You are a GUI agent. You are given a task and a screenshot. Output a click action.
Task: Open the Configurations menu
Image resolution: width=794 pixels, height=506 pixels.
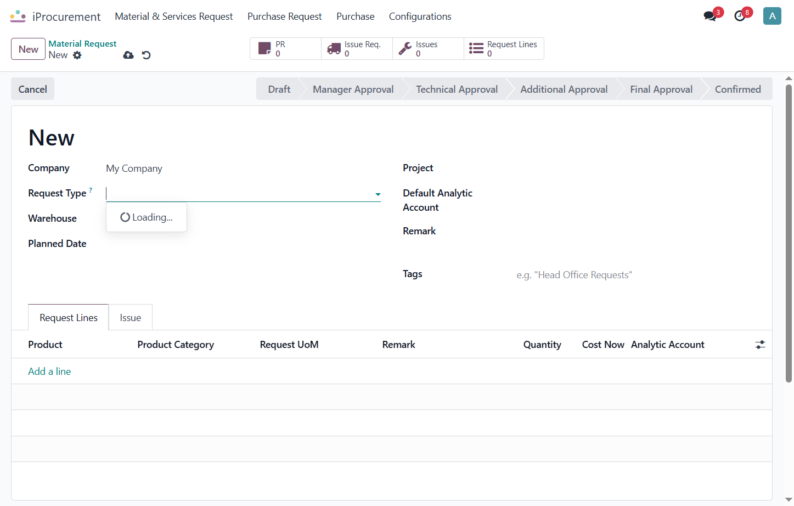tap(420, 16)
